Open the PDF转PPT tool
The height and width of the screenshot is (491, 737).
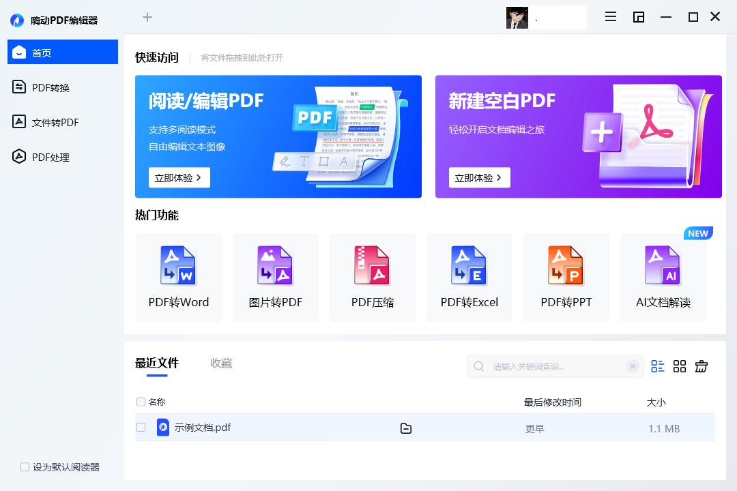[x=566, y=277]
